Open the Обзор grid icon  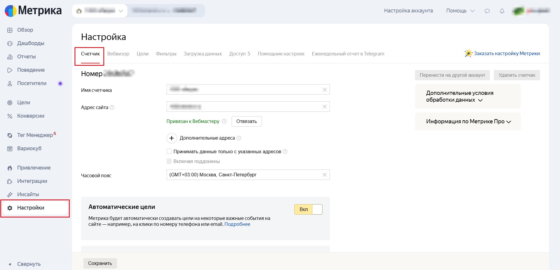point(10,30)
